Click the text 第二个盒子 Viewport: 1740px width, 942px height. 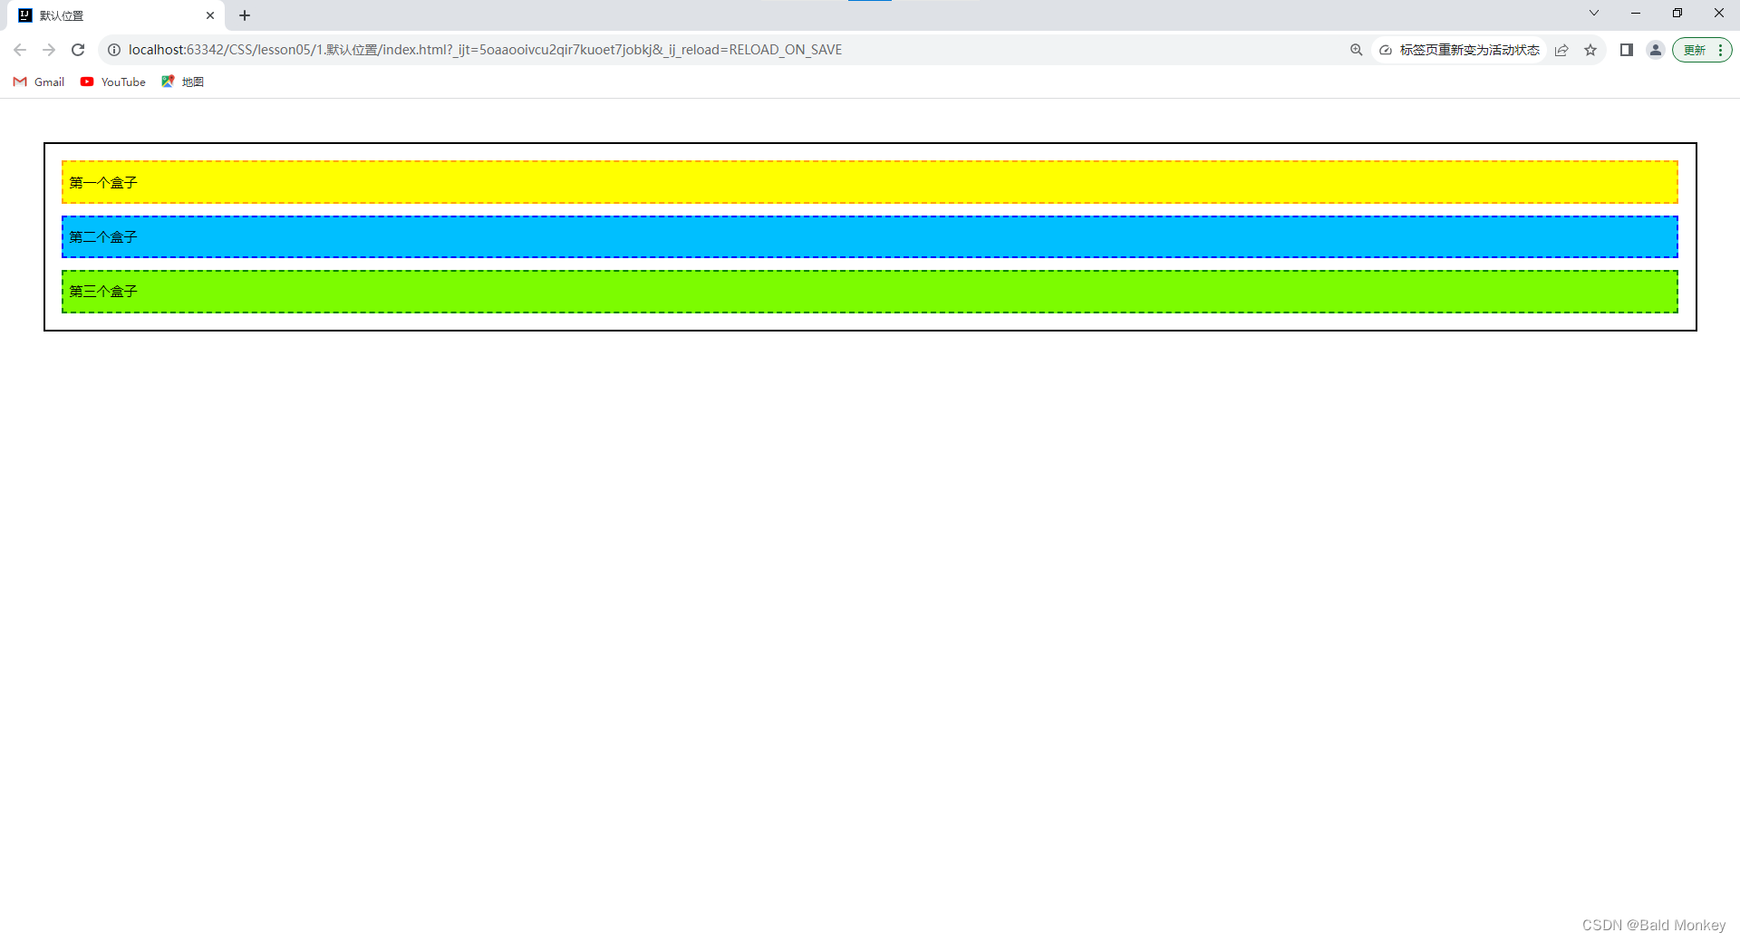coord(103,236)
